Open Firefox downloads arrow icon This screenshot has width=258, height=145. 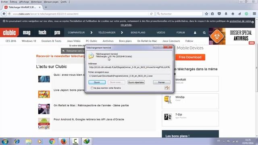coord(226,14)
